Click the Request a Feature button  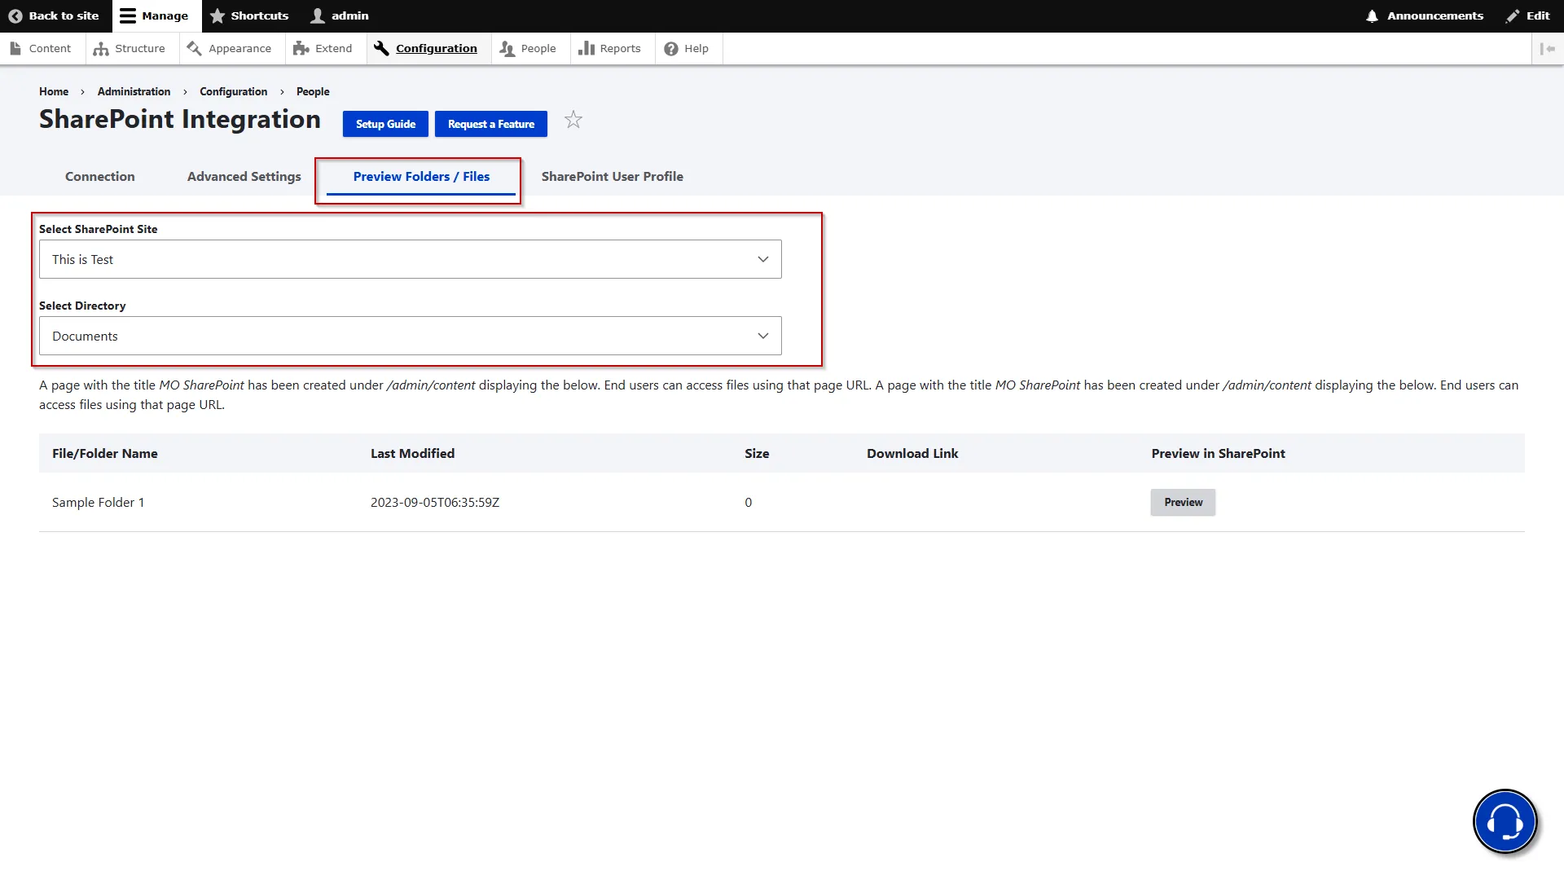tap(491, 124)
